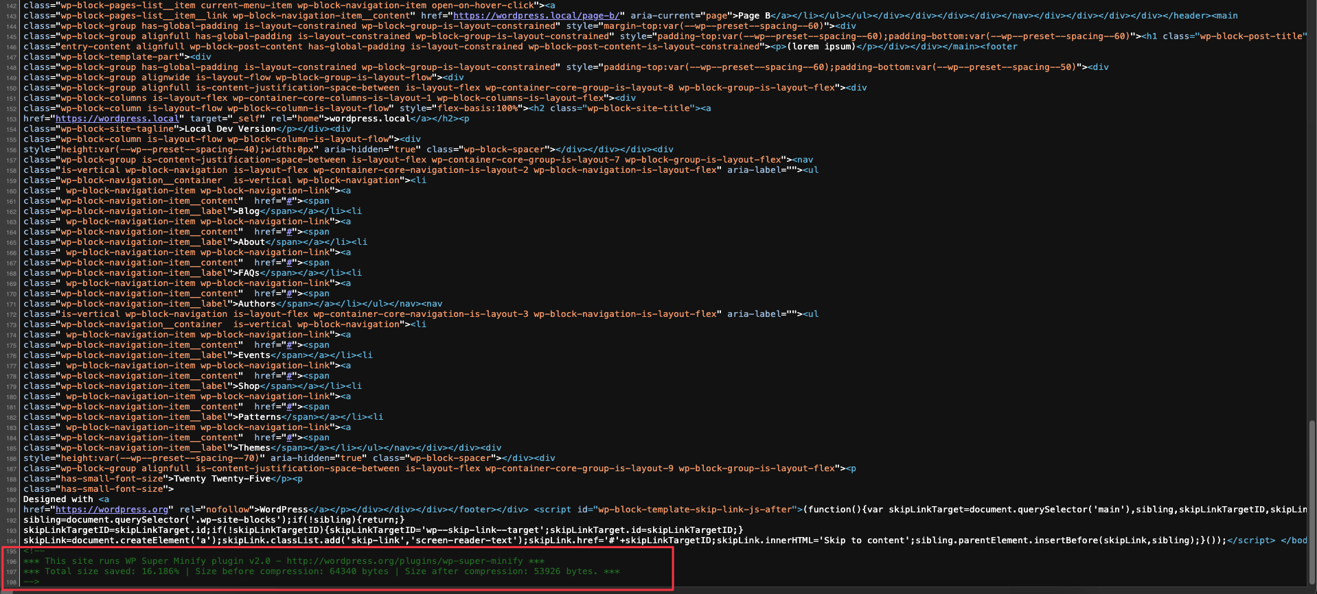Click the 'Authors' label text
This screenshot has height=594, width=1317.
(257, 303)
